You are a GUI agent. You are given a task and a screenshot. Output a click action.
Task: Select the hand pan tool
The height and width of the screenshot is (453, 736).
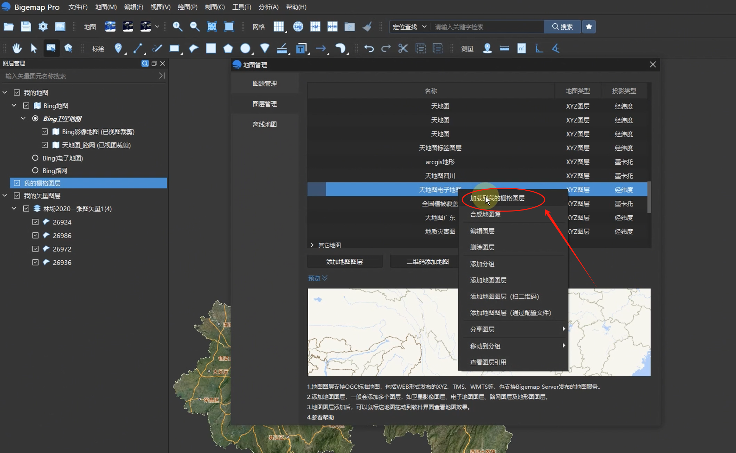(17, 48)
